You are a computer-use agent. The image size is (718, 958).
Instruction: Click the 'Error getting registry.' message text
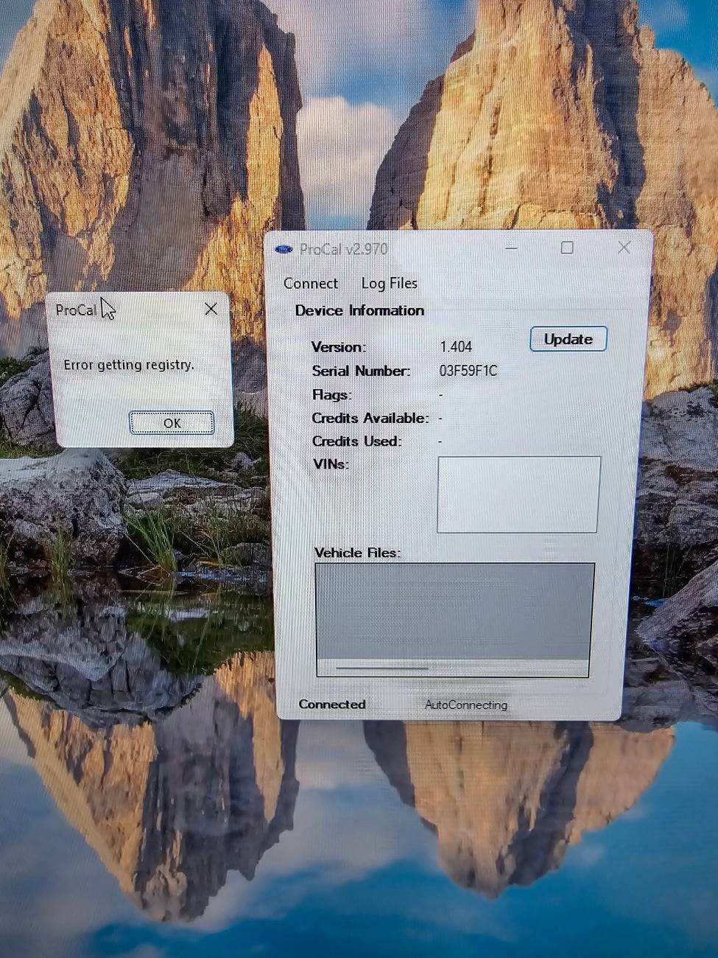coord(129,365)
